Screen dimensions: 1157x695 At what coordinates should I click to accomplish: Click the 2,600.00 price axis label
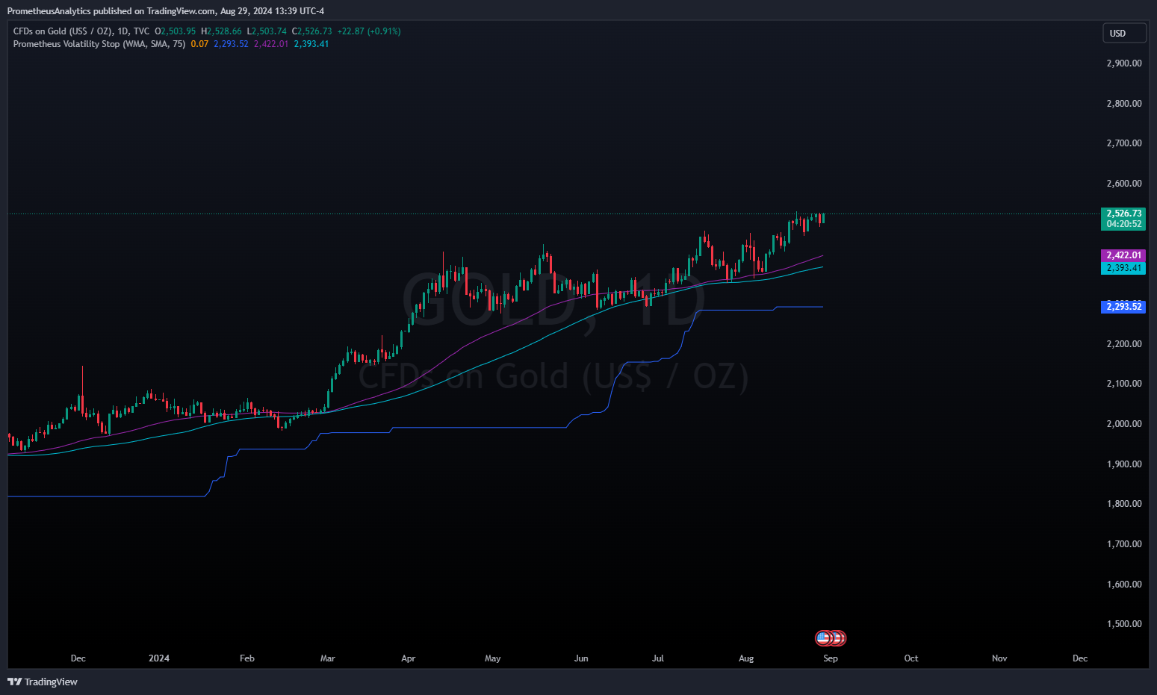[x=1124, y=184]
